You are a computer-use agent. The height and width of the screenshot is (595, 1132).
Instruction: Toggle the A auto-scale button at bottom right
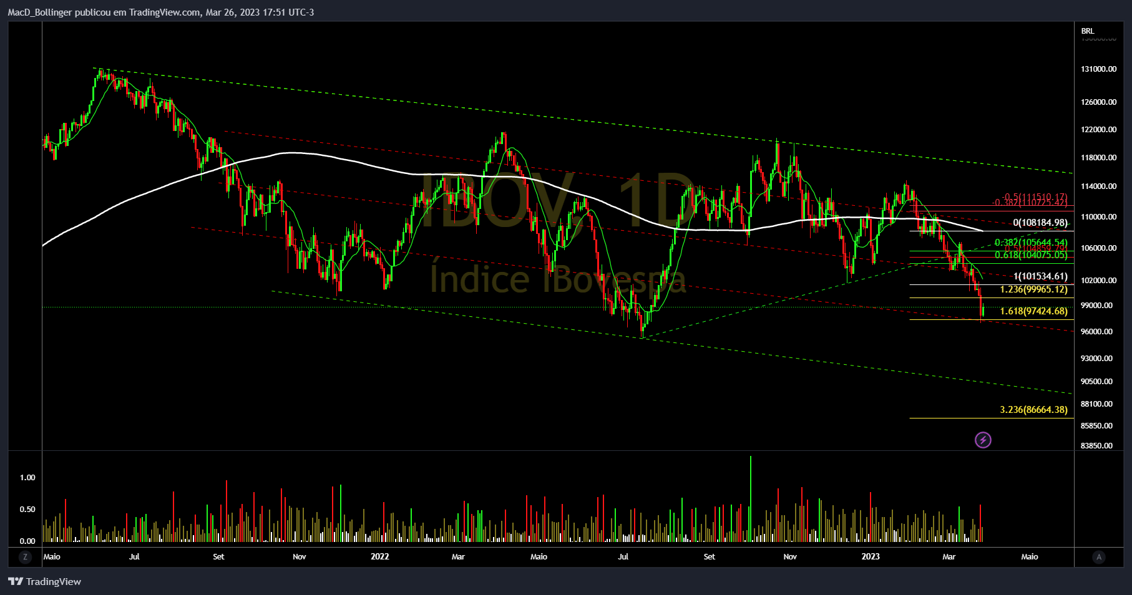point(1099,557)
